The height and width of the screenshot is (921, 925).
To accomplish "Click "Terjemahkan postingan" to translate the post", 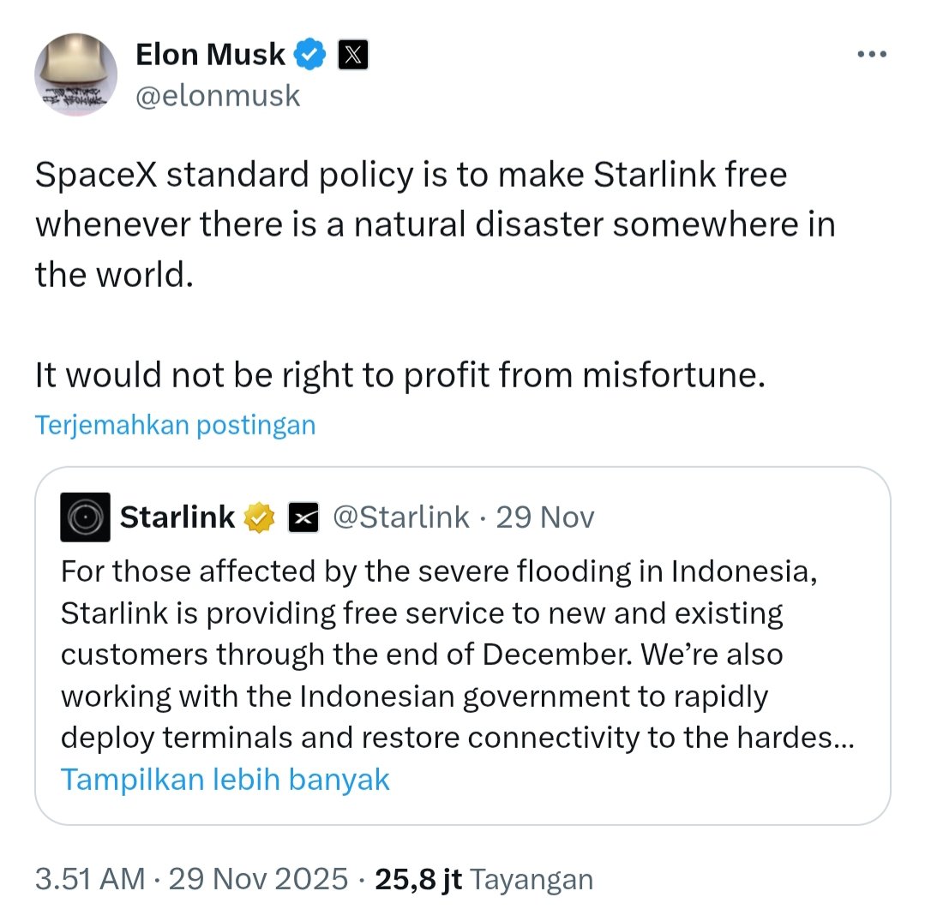I will (175, 425).
